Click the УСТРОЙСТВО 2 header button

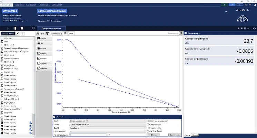click(x=10, y=11)
